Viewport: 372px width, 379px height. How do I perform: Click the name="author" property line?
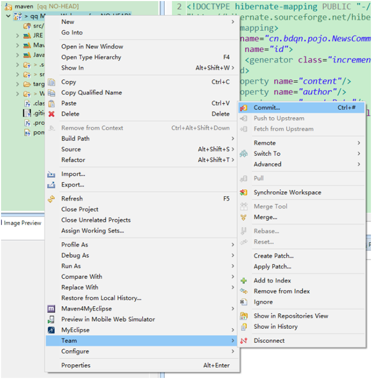click(x=293, y=92)
